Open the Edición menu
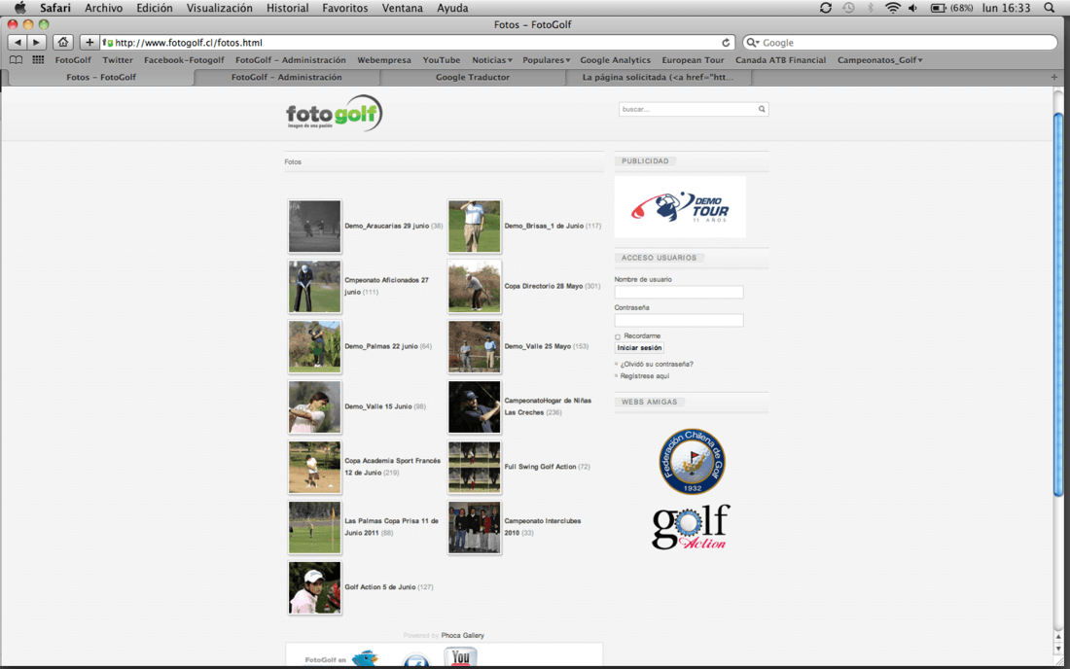This screenshot has width=1070, height=669. tap(155, 8)
